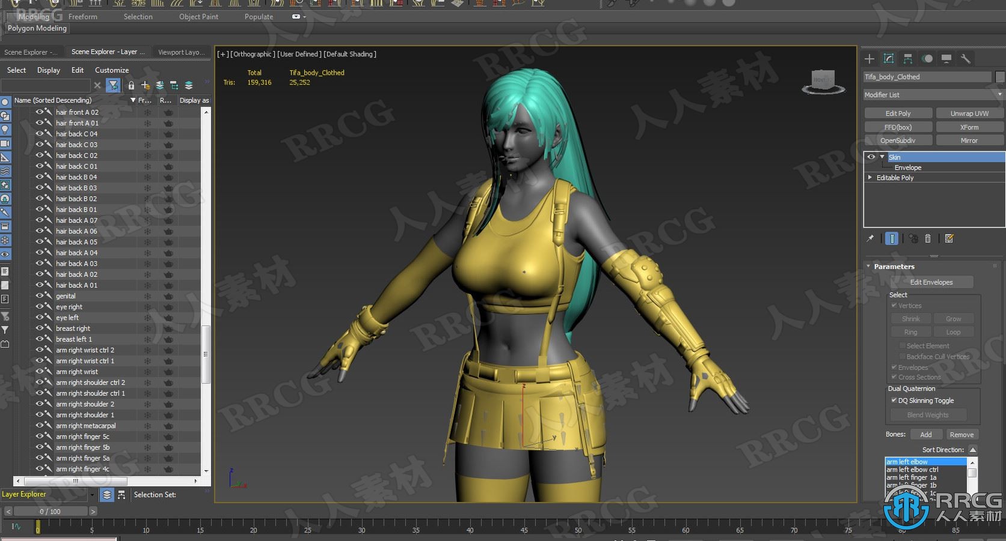Open Configure Modifier Sets icon
Screen dimensions: 1006x541
pos(949,238)
